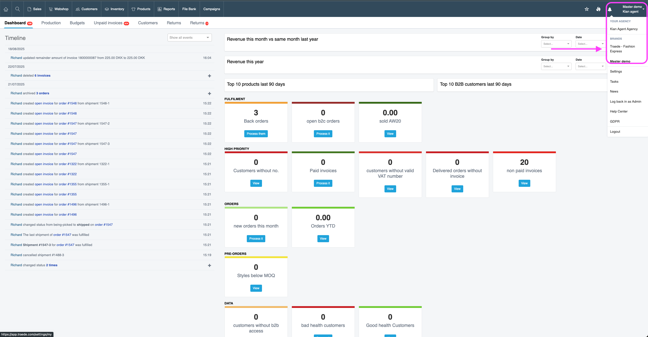Expand the 'archived 3 orders' timeline entry
This screenshot has height=337, width=648.
point(209,94)
